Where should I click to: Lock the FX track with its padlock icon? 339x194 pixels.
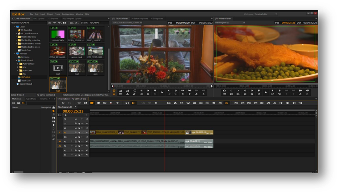point(75,119)
